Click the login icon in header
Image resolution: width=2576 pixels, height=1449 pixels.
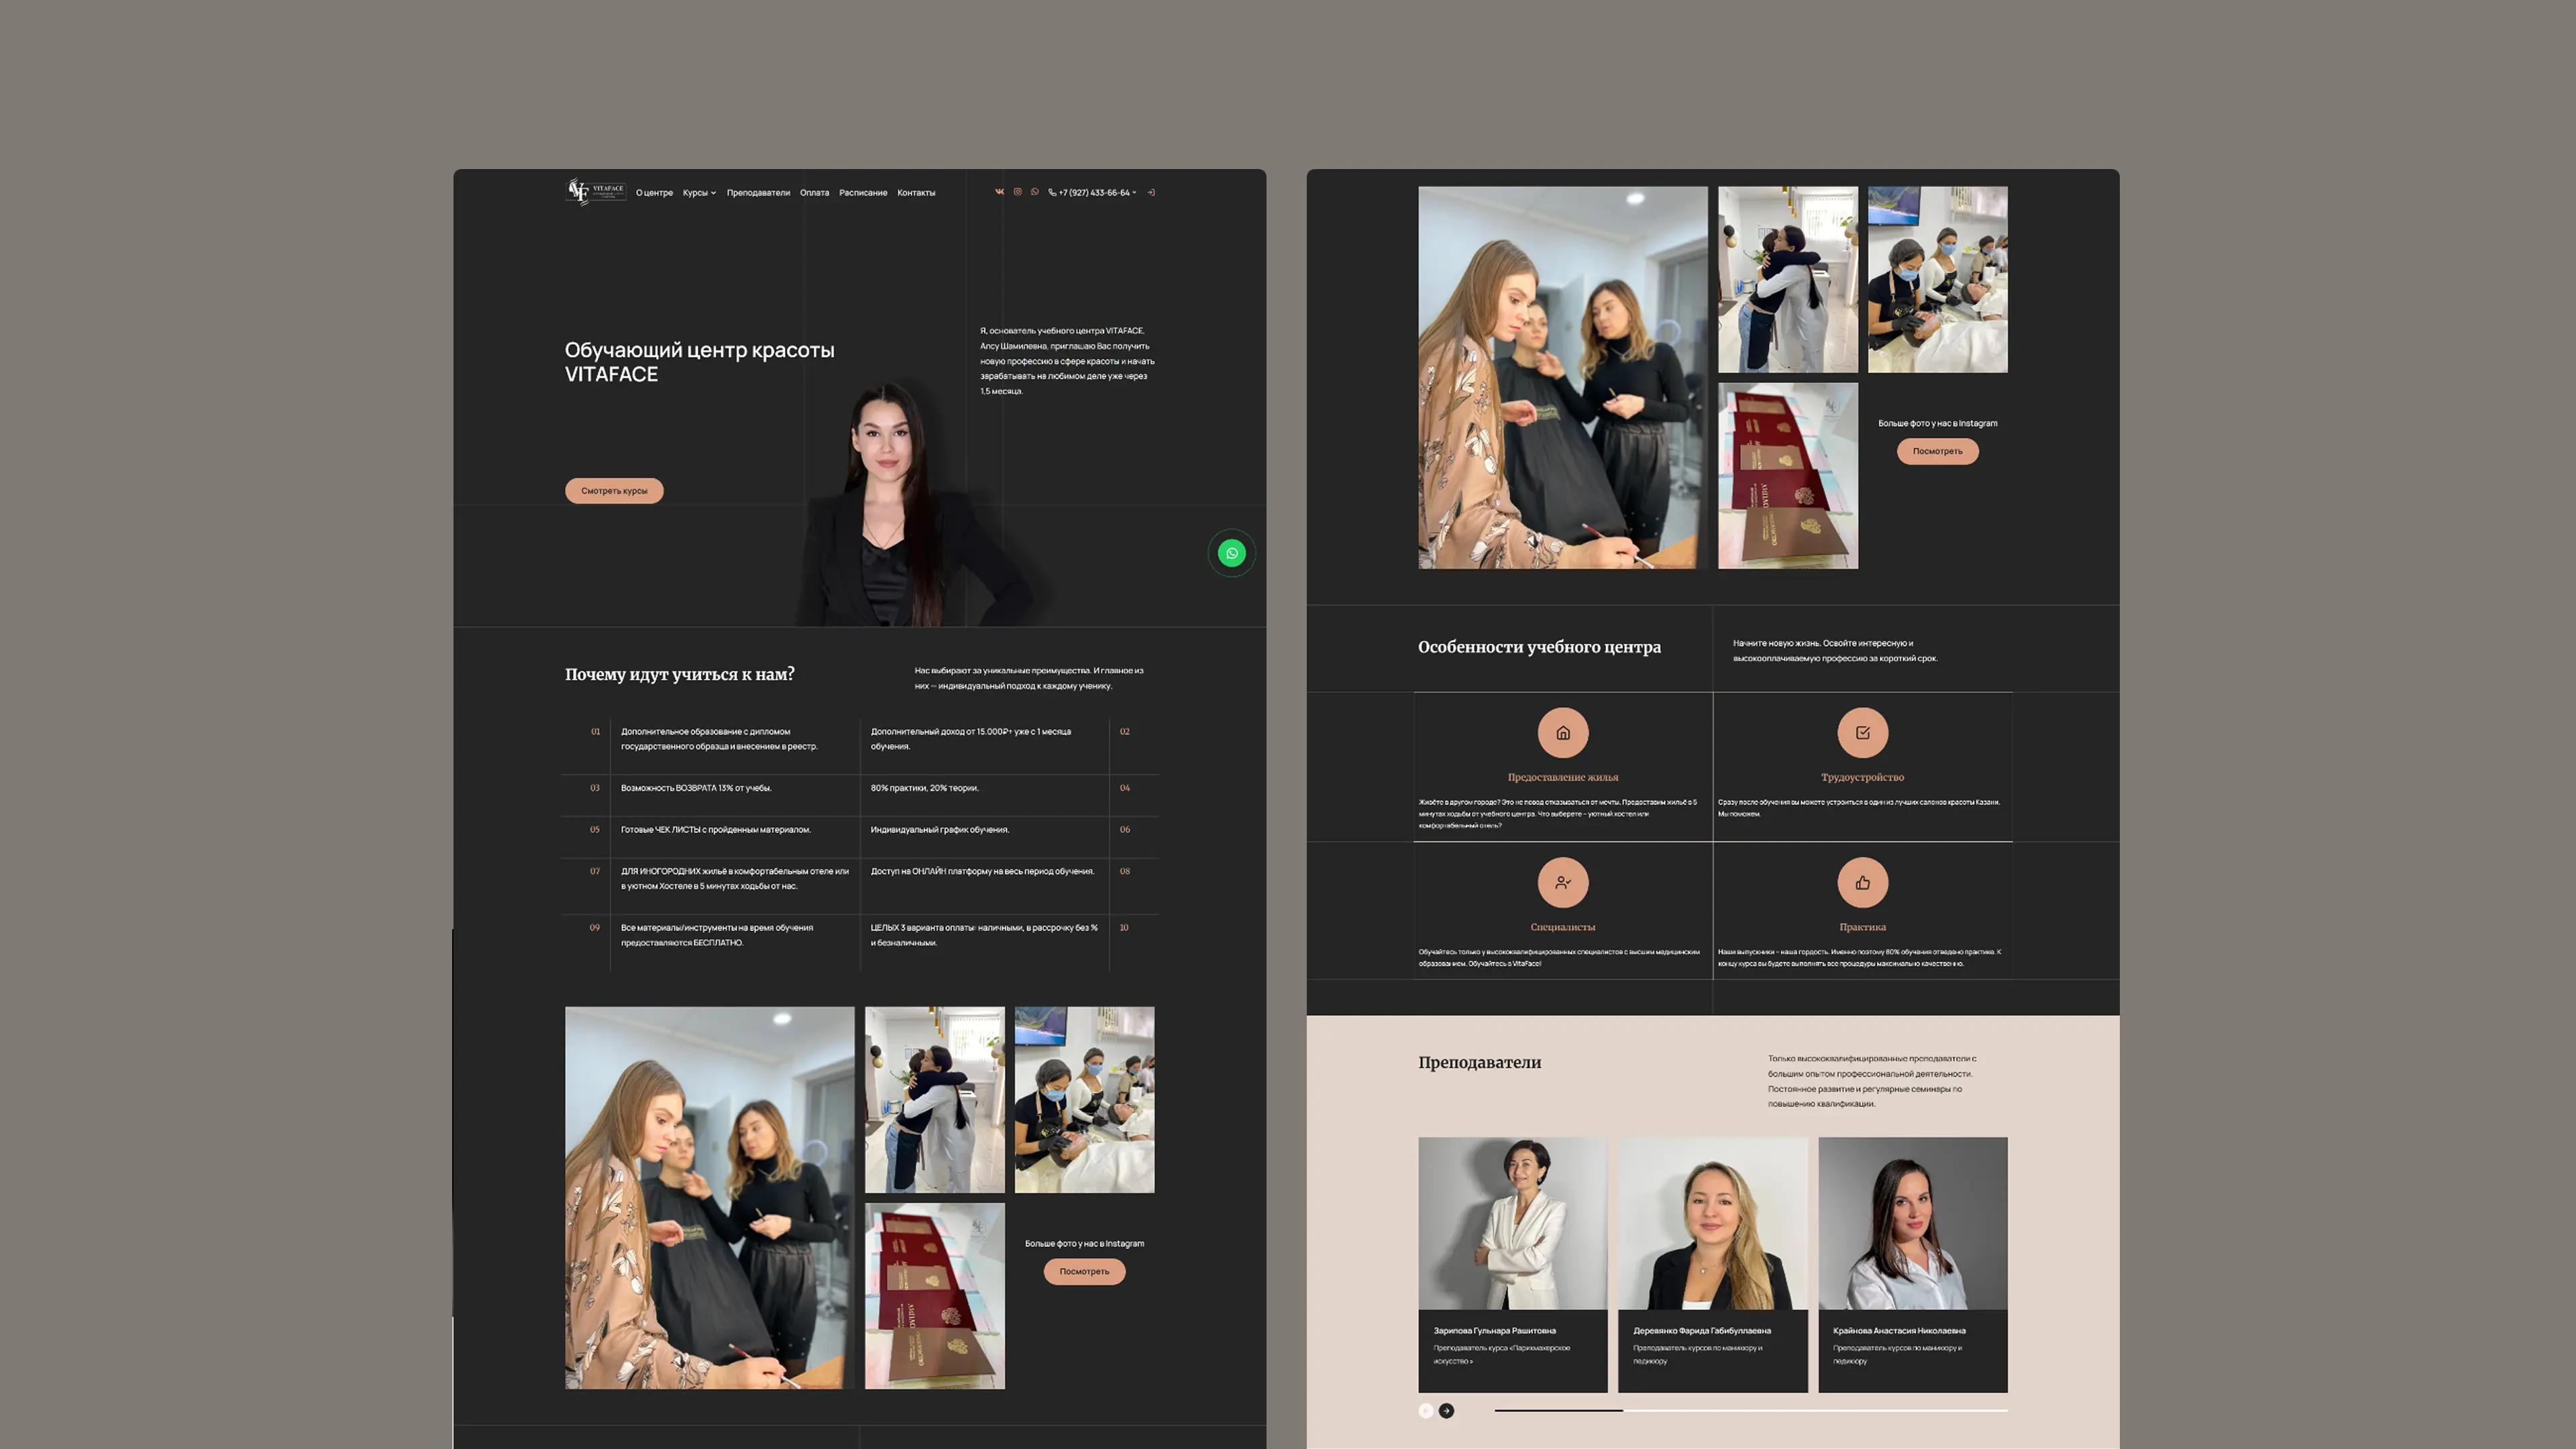click(x=1151, y=193)
